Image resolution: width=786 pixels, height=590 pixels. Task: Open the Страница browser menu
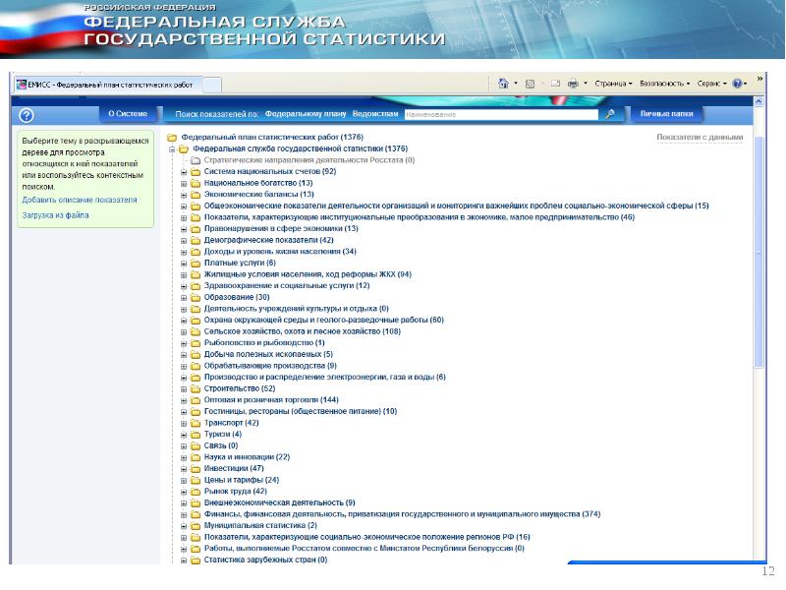click(x=613, y=85)
